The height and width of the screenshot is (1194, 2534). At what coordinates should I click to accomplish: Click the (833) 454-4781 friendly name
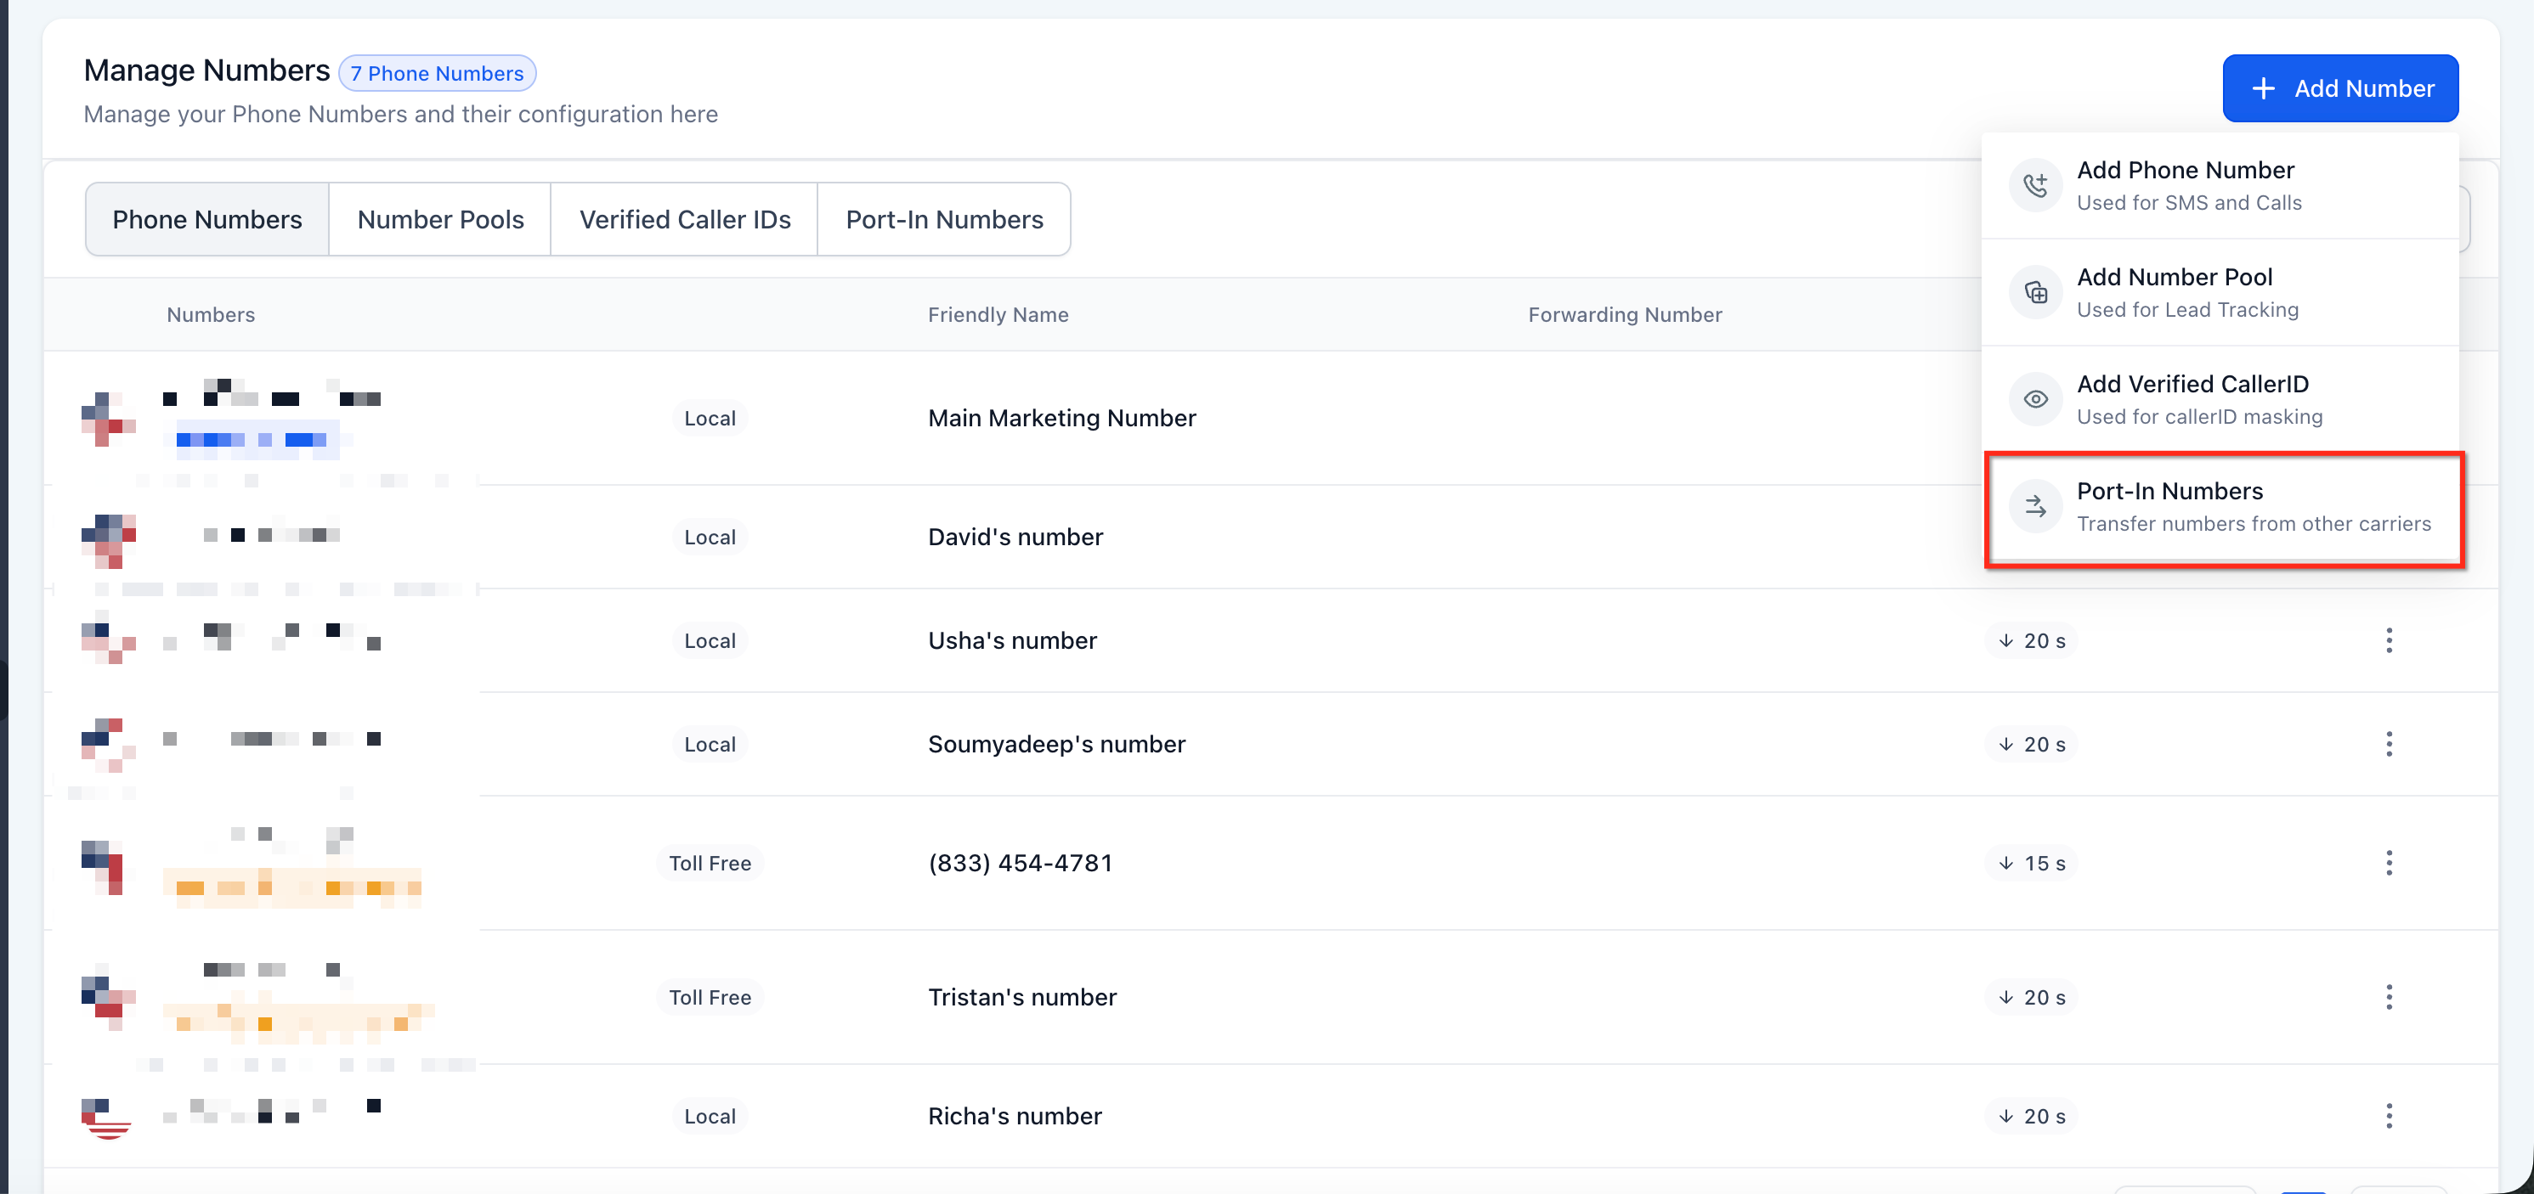(1020, 863)
